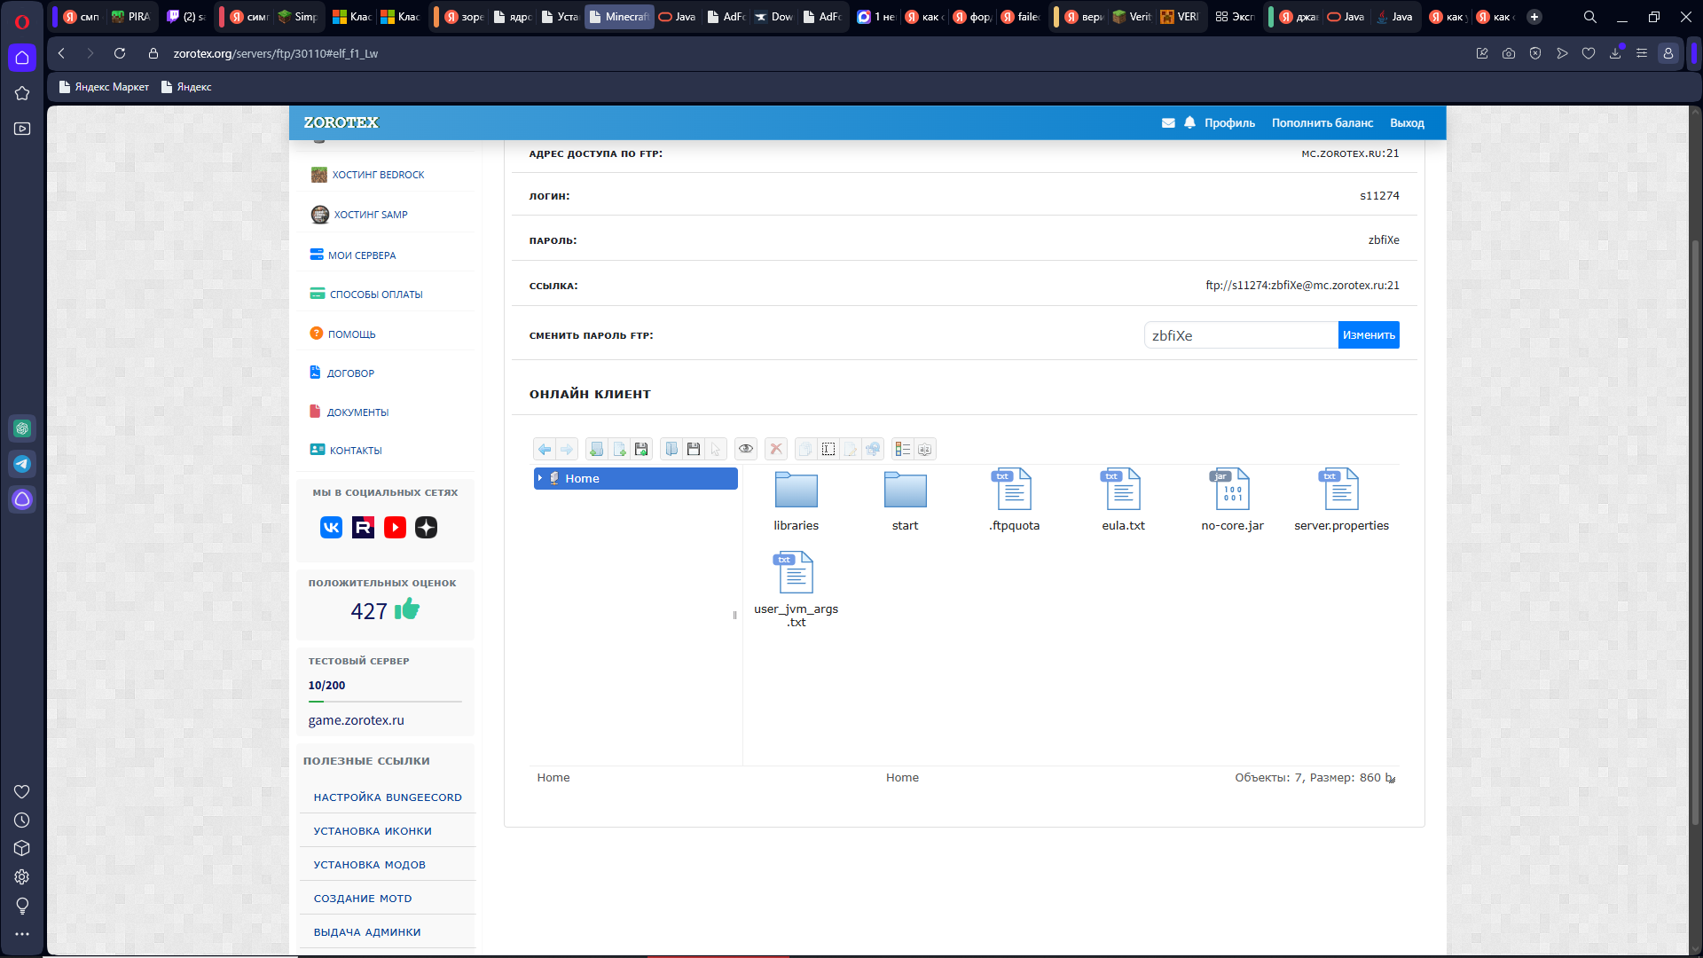The image size is (1703, 958).
Task: Click the browser downloads icon
Action: click(x=1615, y=53)
